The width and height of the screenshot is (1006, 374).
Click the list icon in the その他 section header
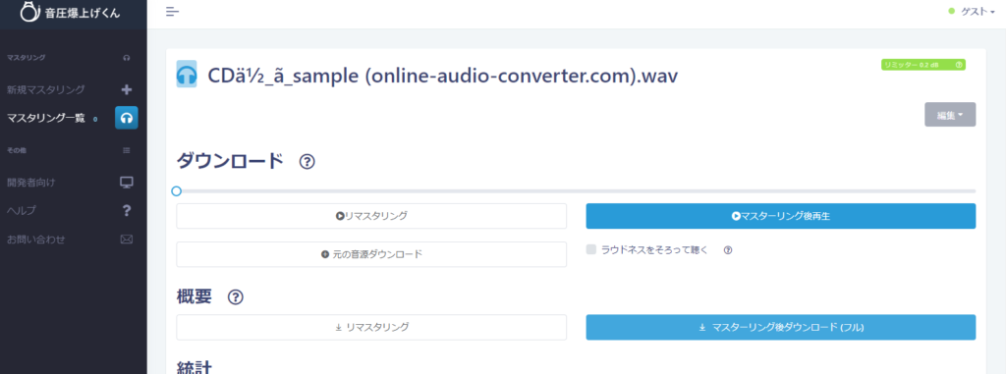click(x=127, y=150)
